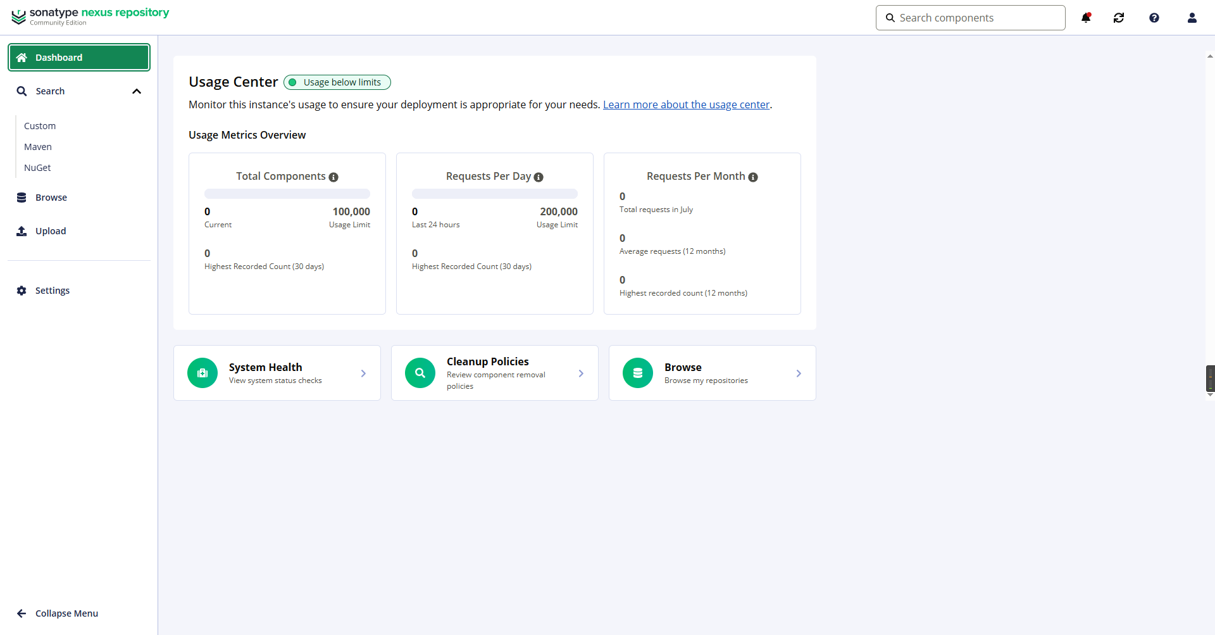The height and width of the screenshot is (635, 1215).
Task: Click the Cleanup Policies magnifier icon
Action: tap(420, 373)
